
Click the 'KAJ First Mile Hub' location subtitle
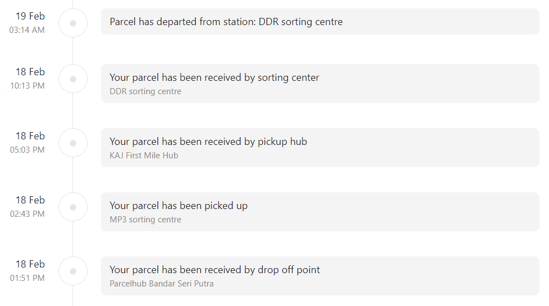point(144,156)
